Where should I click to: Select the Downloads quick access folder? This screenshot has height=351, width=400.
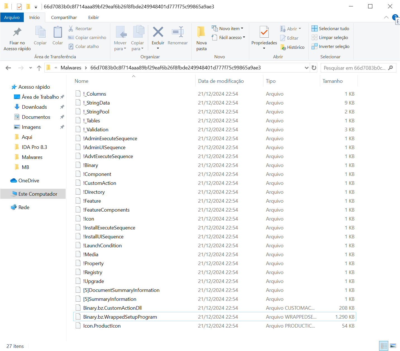click(x=34, y=107)
